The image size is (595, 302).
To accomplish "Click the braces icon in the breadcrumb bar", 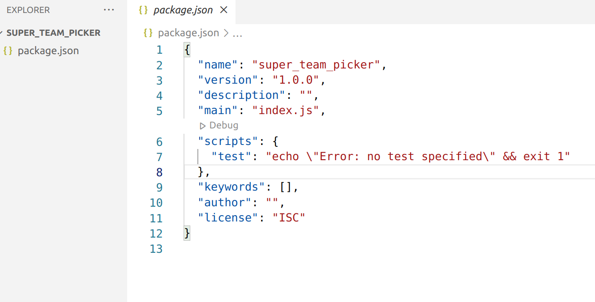I will pyautogui.click(x=148, y=33).
